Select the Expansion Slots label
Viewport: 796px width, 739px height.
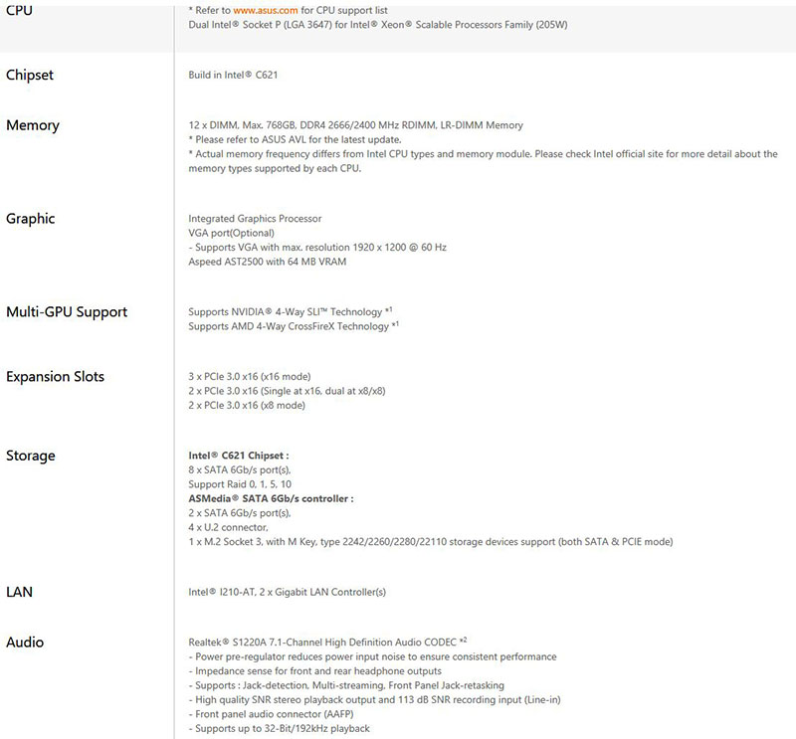[x=55, y=377]
